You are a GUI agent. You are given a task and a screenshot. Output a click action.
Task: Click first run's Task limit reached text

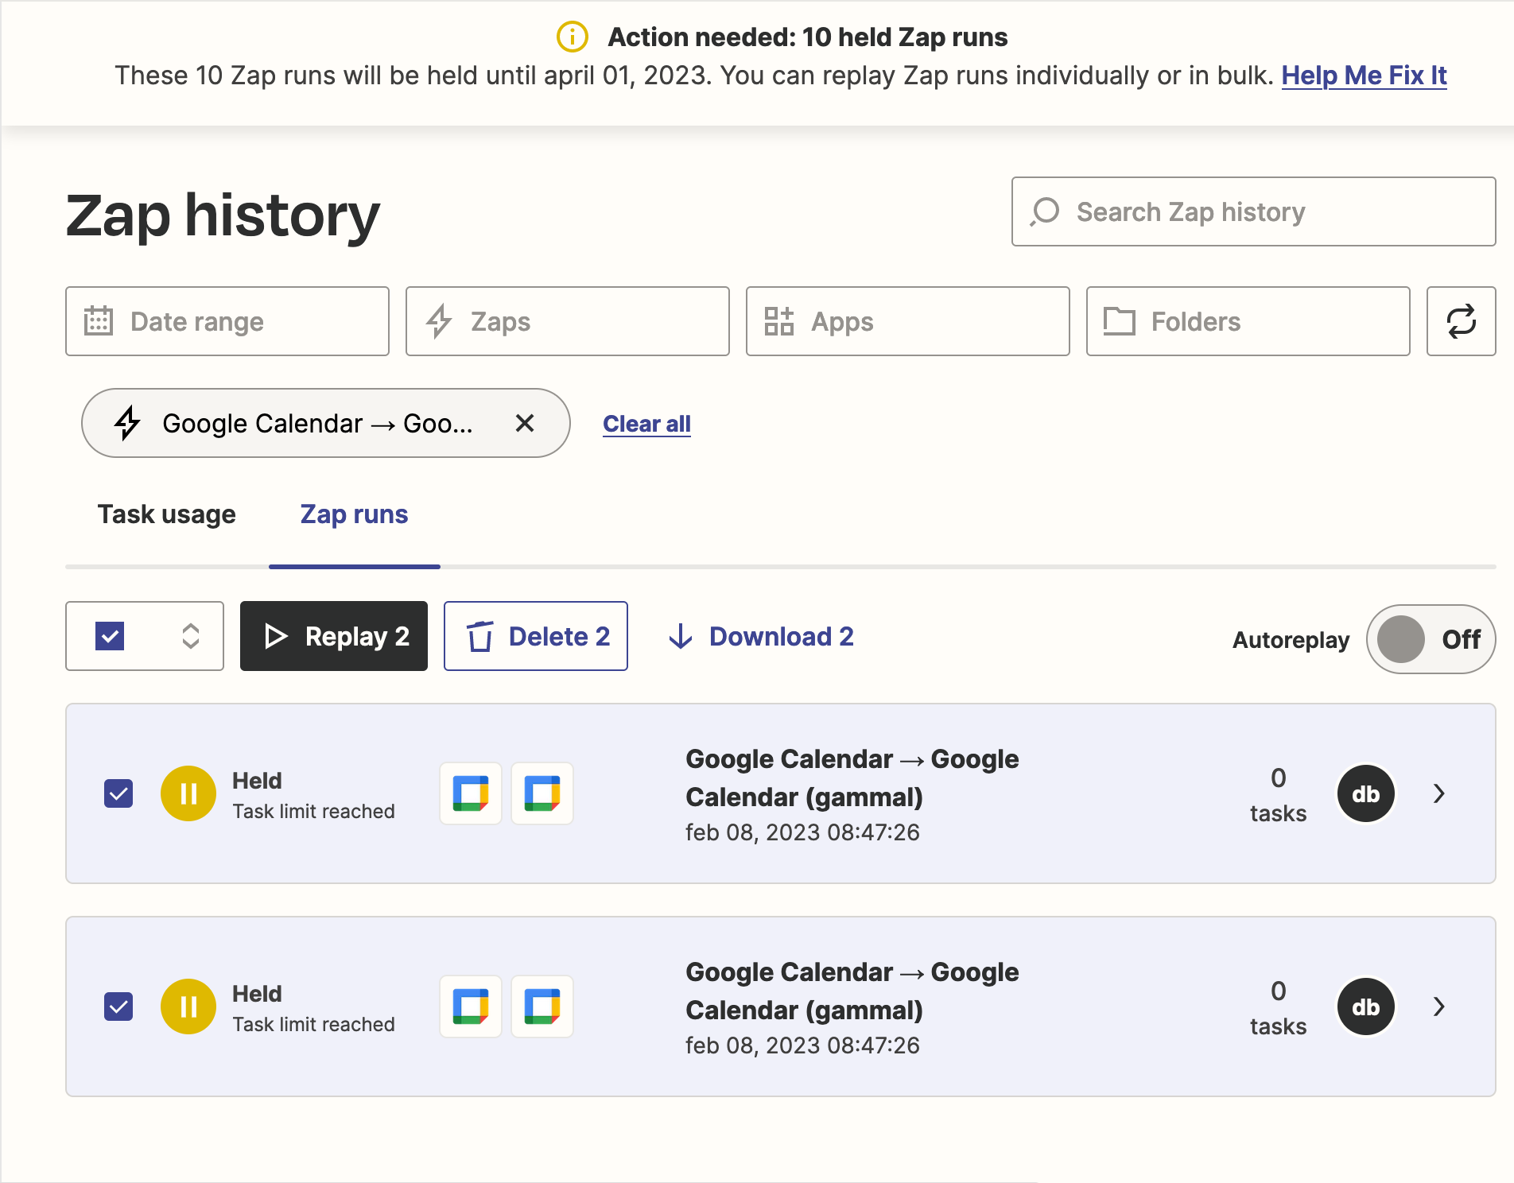point(313,811)
